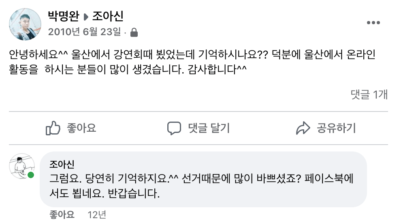
Task: Toggle like using the post's 좋아요 label
Action: [81, 128]
